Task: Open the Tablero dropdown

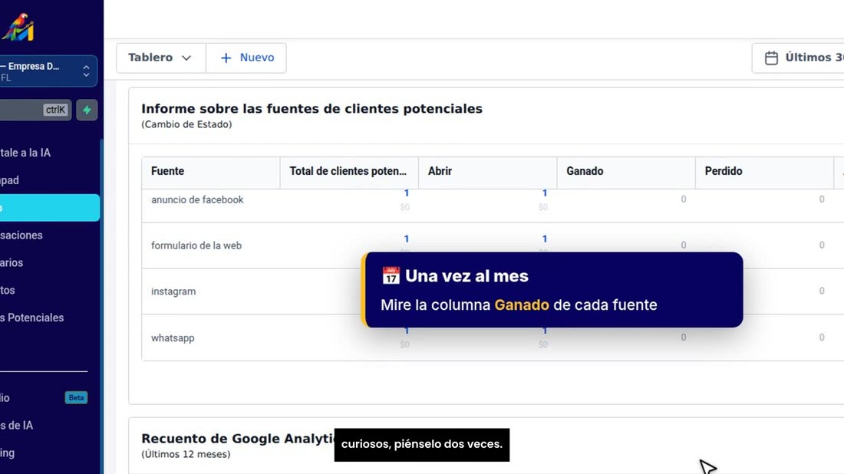Action: (160, 58)
